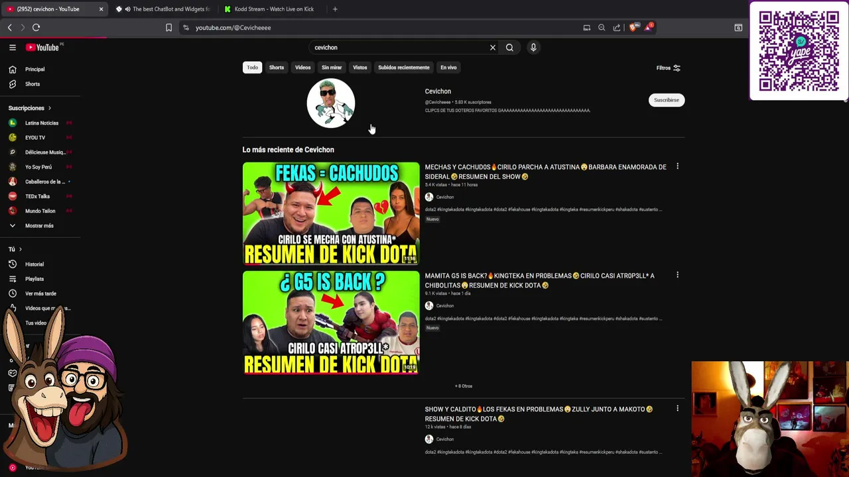Open the Cevichon channel name link
Viewport: 849px width, 477px height.
coord(438,91)
